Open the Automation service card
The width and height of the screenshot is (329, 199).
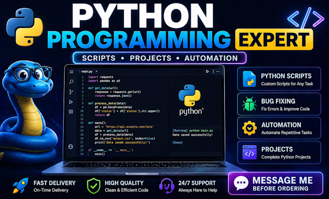coord(279,128)
